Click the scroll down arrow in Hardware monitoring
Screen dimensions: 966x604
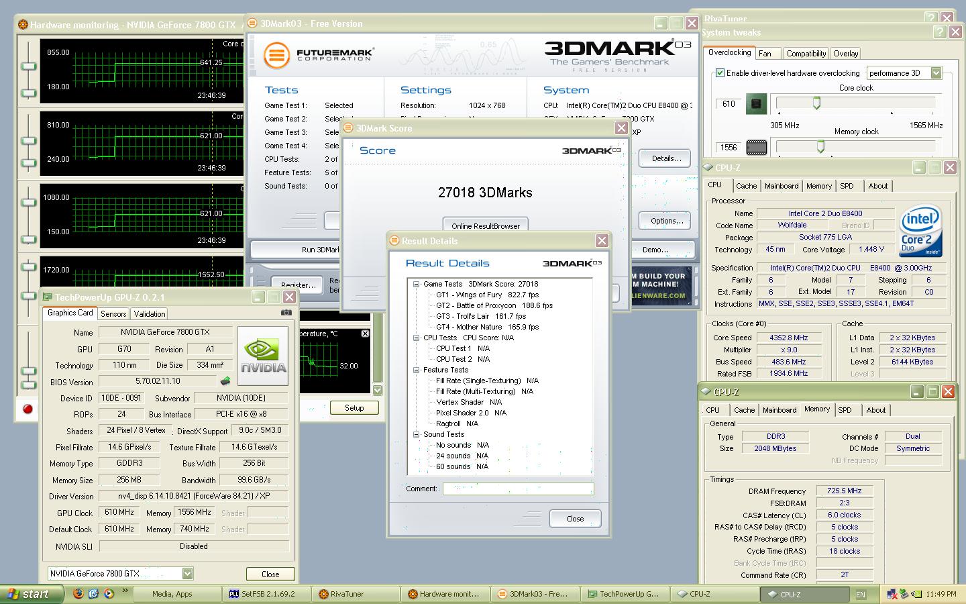point(377,390)
